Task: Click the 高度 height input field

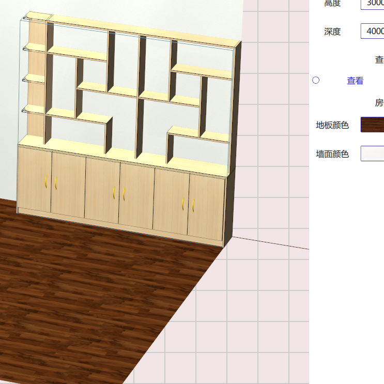Action: (372, 4)
